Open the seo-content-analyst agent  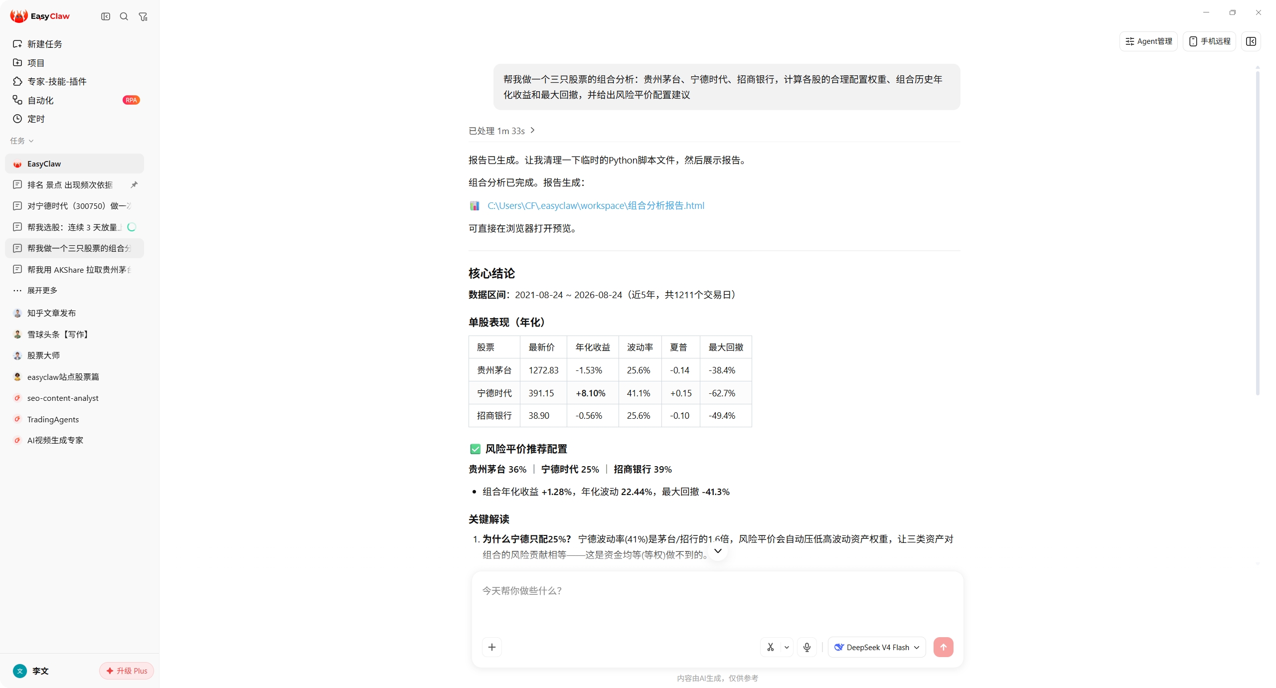75,398
